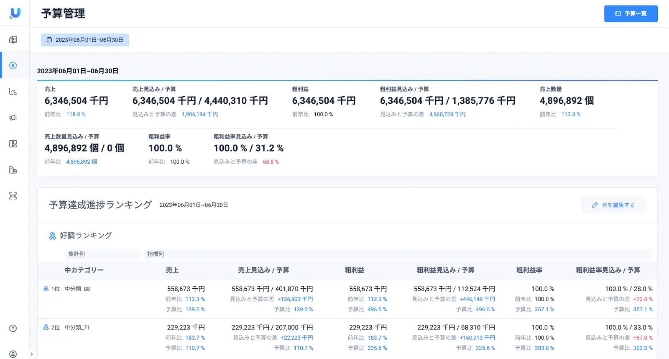This screenshot has height=359, width=669.
Task: Click 558,673 千円 / 112,524 千円 in row 1位
Action: tap(455, 289)
